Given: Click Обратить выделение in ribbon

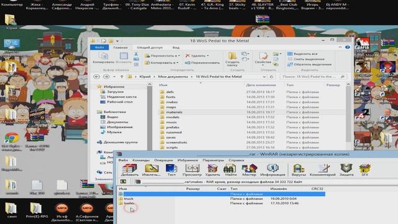Looking at the screenshot, I should point(310,64).
